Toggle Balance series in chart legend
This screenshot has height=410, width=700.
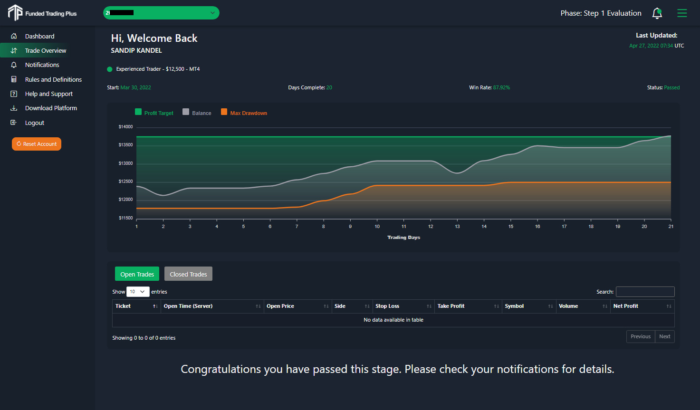[x=197, y=113]
